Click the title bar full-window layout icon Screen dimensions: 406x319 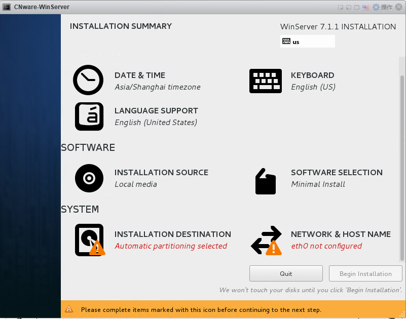coord(357,7)
